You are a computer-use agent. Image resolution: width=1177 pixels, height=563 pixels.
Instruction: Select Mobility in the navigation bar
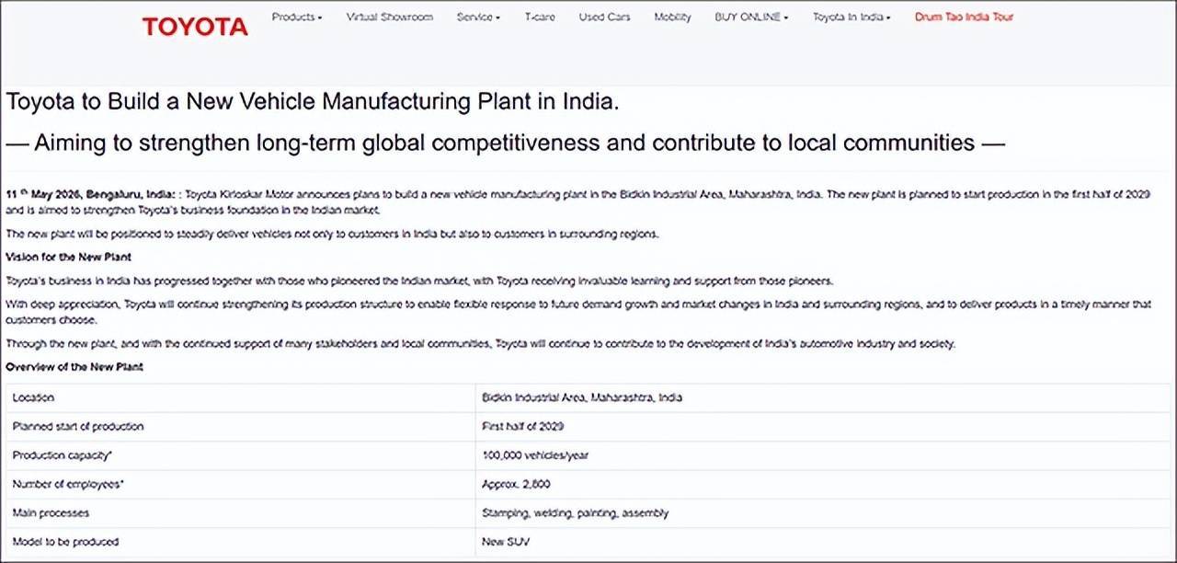tap(672, 17)
